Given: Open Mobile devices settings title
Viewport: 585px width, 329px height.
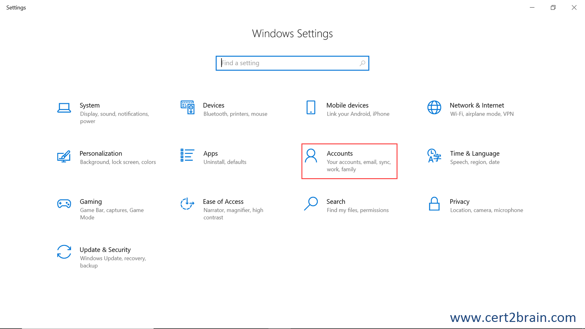Looking at the screenshot, I should (x=347, y=105).
